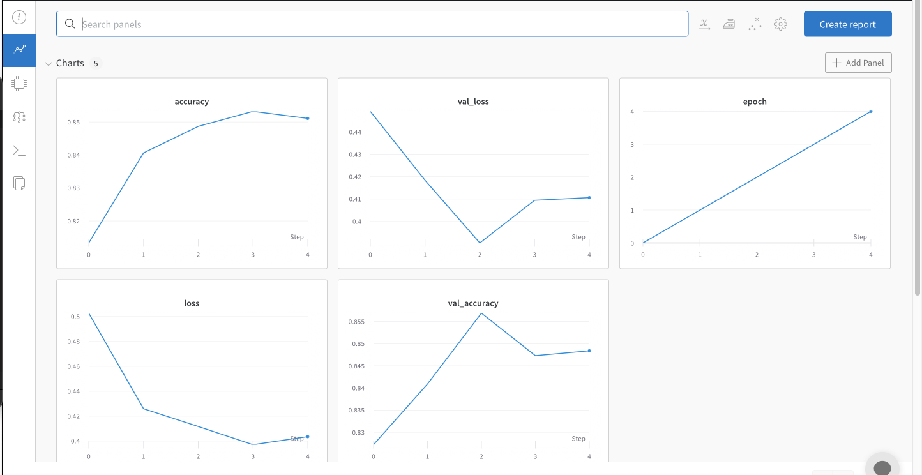
Task: Select the val_accuracy chart panel
Action: (x=473, y=371)
